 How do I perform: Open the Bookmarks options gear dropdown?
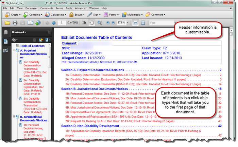click(15, 40)
